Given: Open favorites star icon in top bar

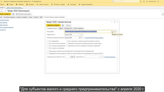Looking at the screenshot, I should coord(147,1).
